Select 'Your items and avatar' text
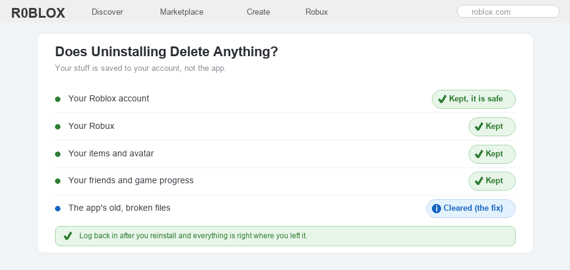The height and width of the screenshot is (270, 570). coord(111,153)
